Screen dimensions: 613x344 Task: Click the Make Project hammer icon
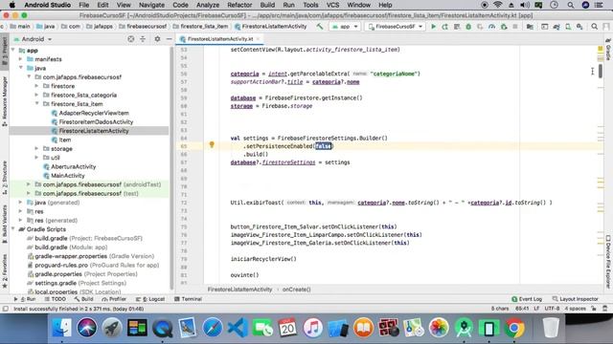(x=320, y=27)
